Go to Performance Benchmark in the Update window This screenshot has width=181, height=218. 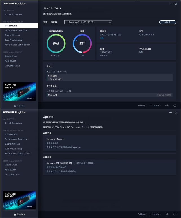coord(17,139)
